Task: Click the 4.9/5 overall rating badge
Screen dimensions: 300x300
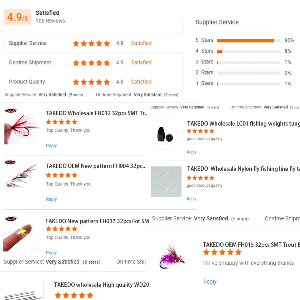Action: click(x=17, y=17)
